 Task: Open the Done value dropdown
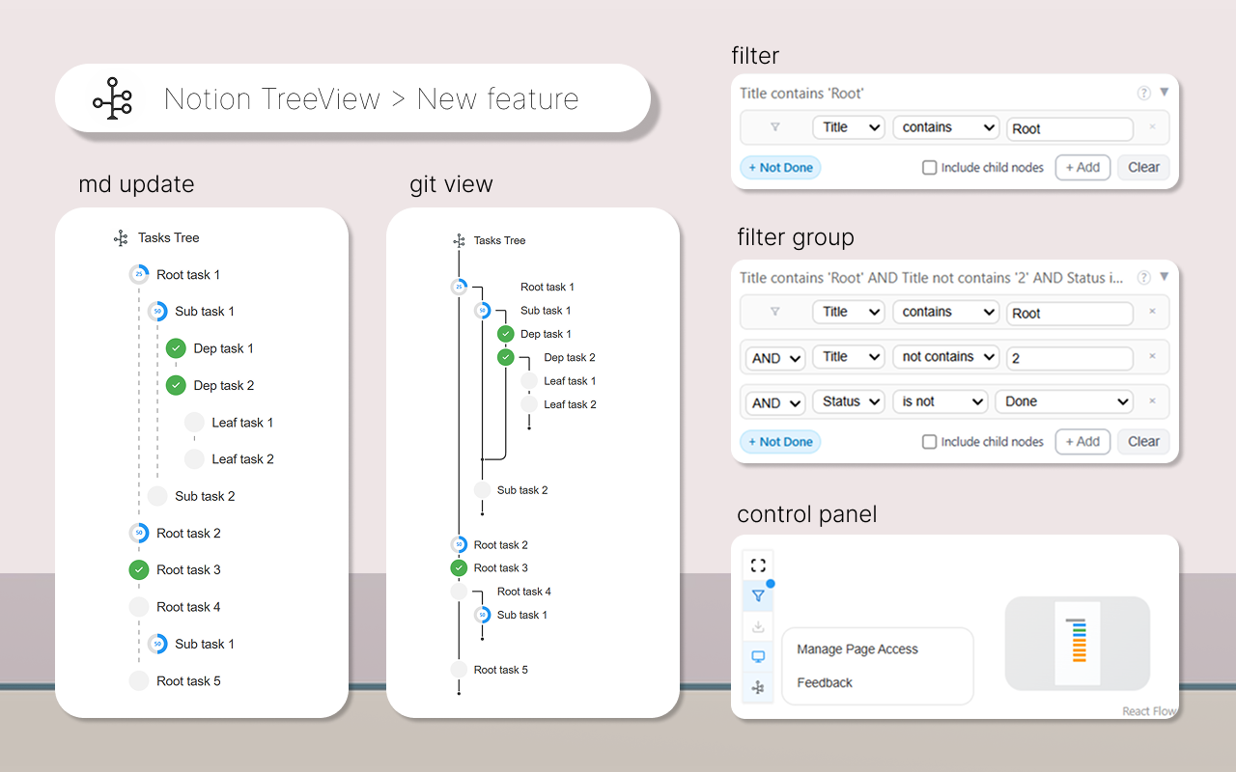[x=1064, y=401]
